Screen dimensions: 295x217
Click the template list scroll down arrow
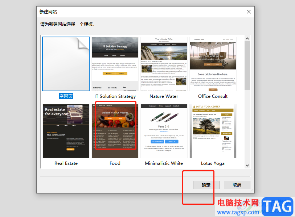pos(247,166)
